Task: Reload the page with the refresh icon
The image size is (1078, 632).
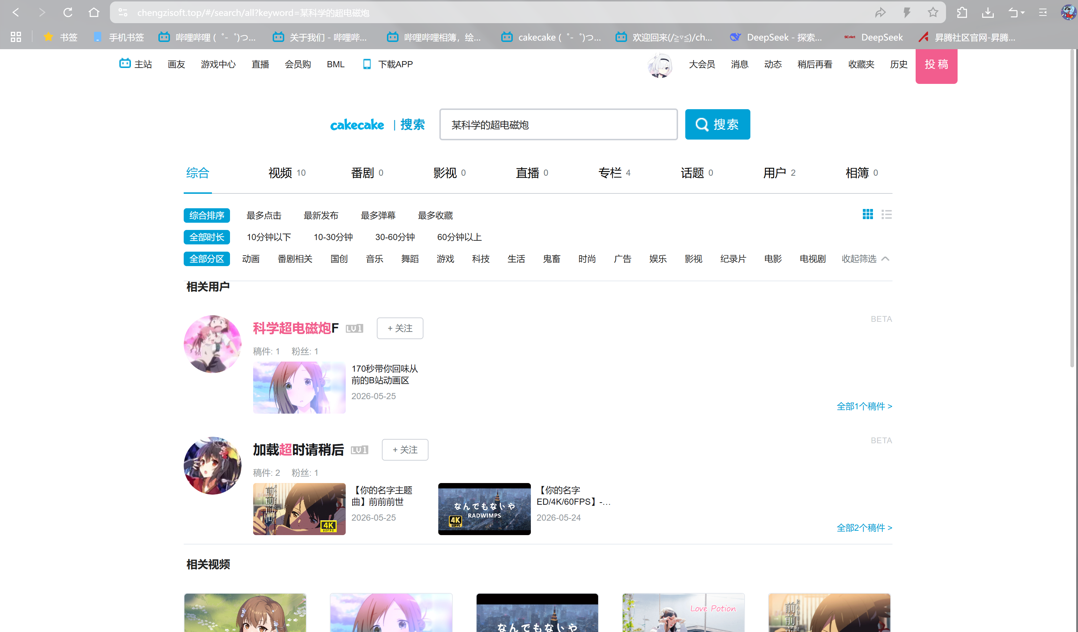Action: pos(68,12)
